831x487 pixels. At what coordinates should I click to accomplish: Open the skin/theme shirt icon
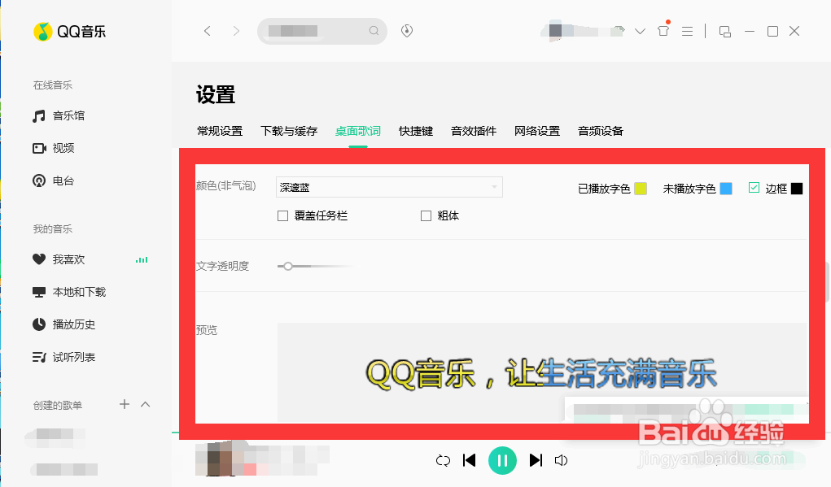(663, 31)
